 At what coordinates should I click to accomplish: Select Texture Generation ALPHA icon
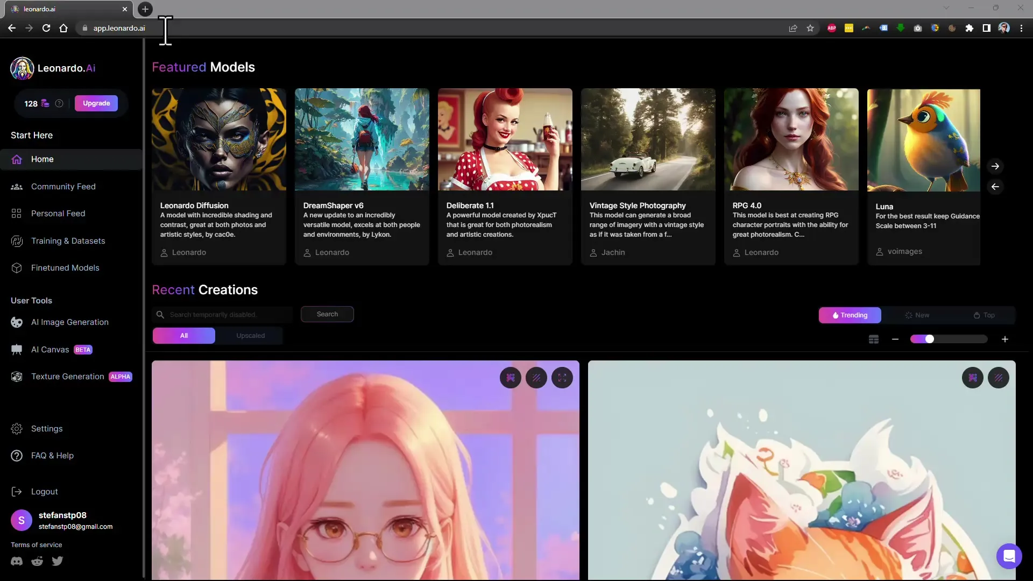18,376
